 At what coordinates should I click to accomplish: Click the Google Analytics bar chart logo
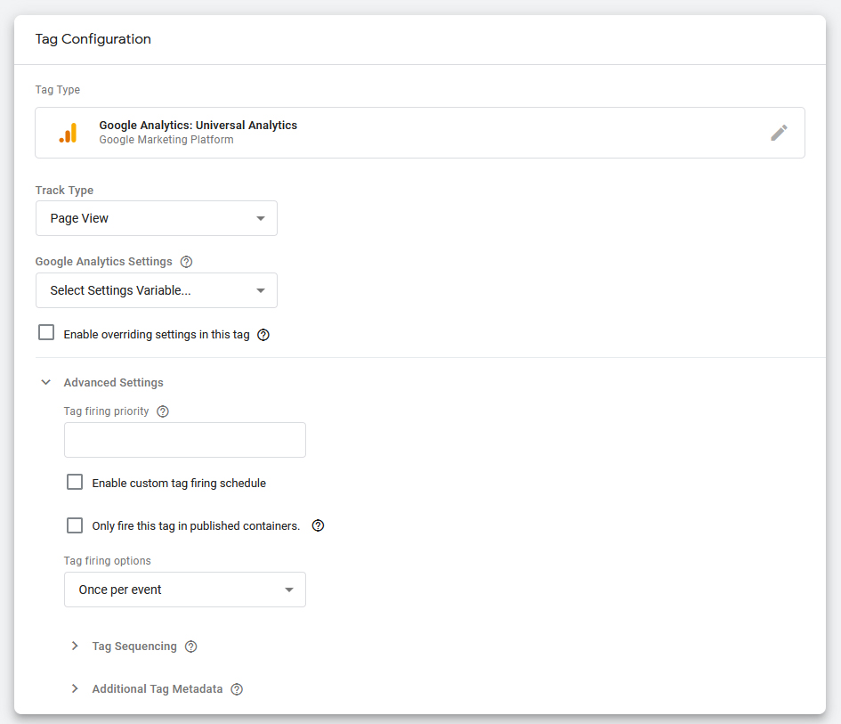click(x=69, y=133)
